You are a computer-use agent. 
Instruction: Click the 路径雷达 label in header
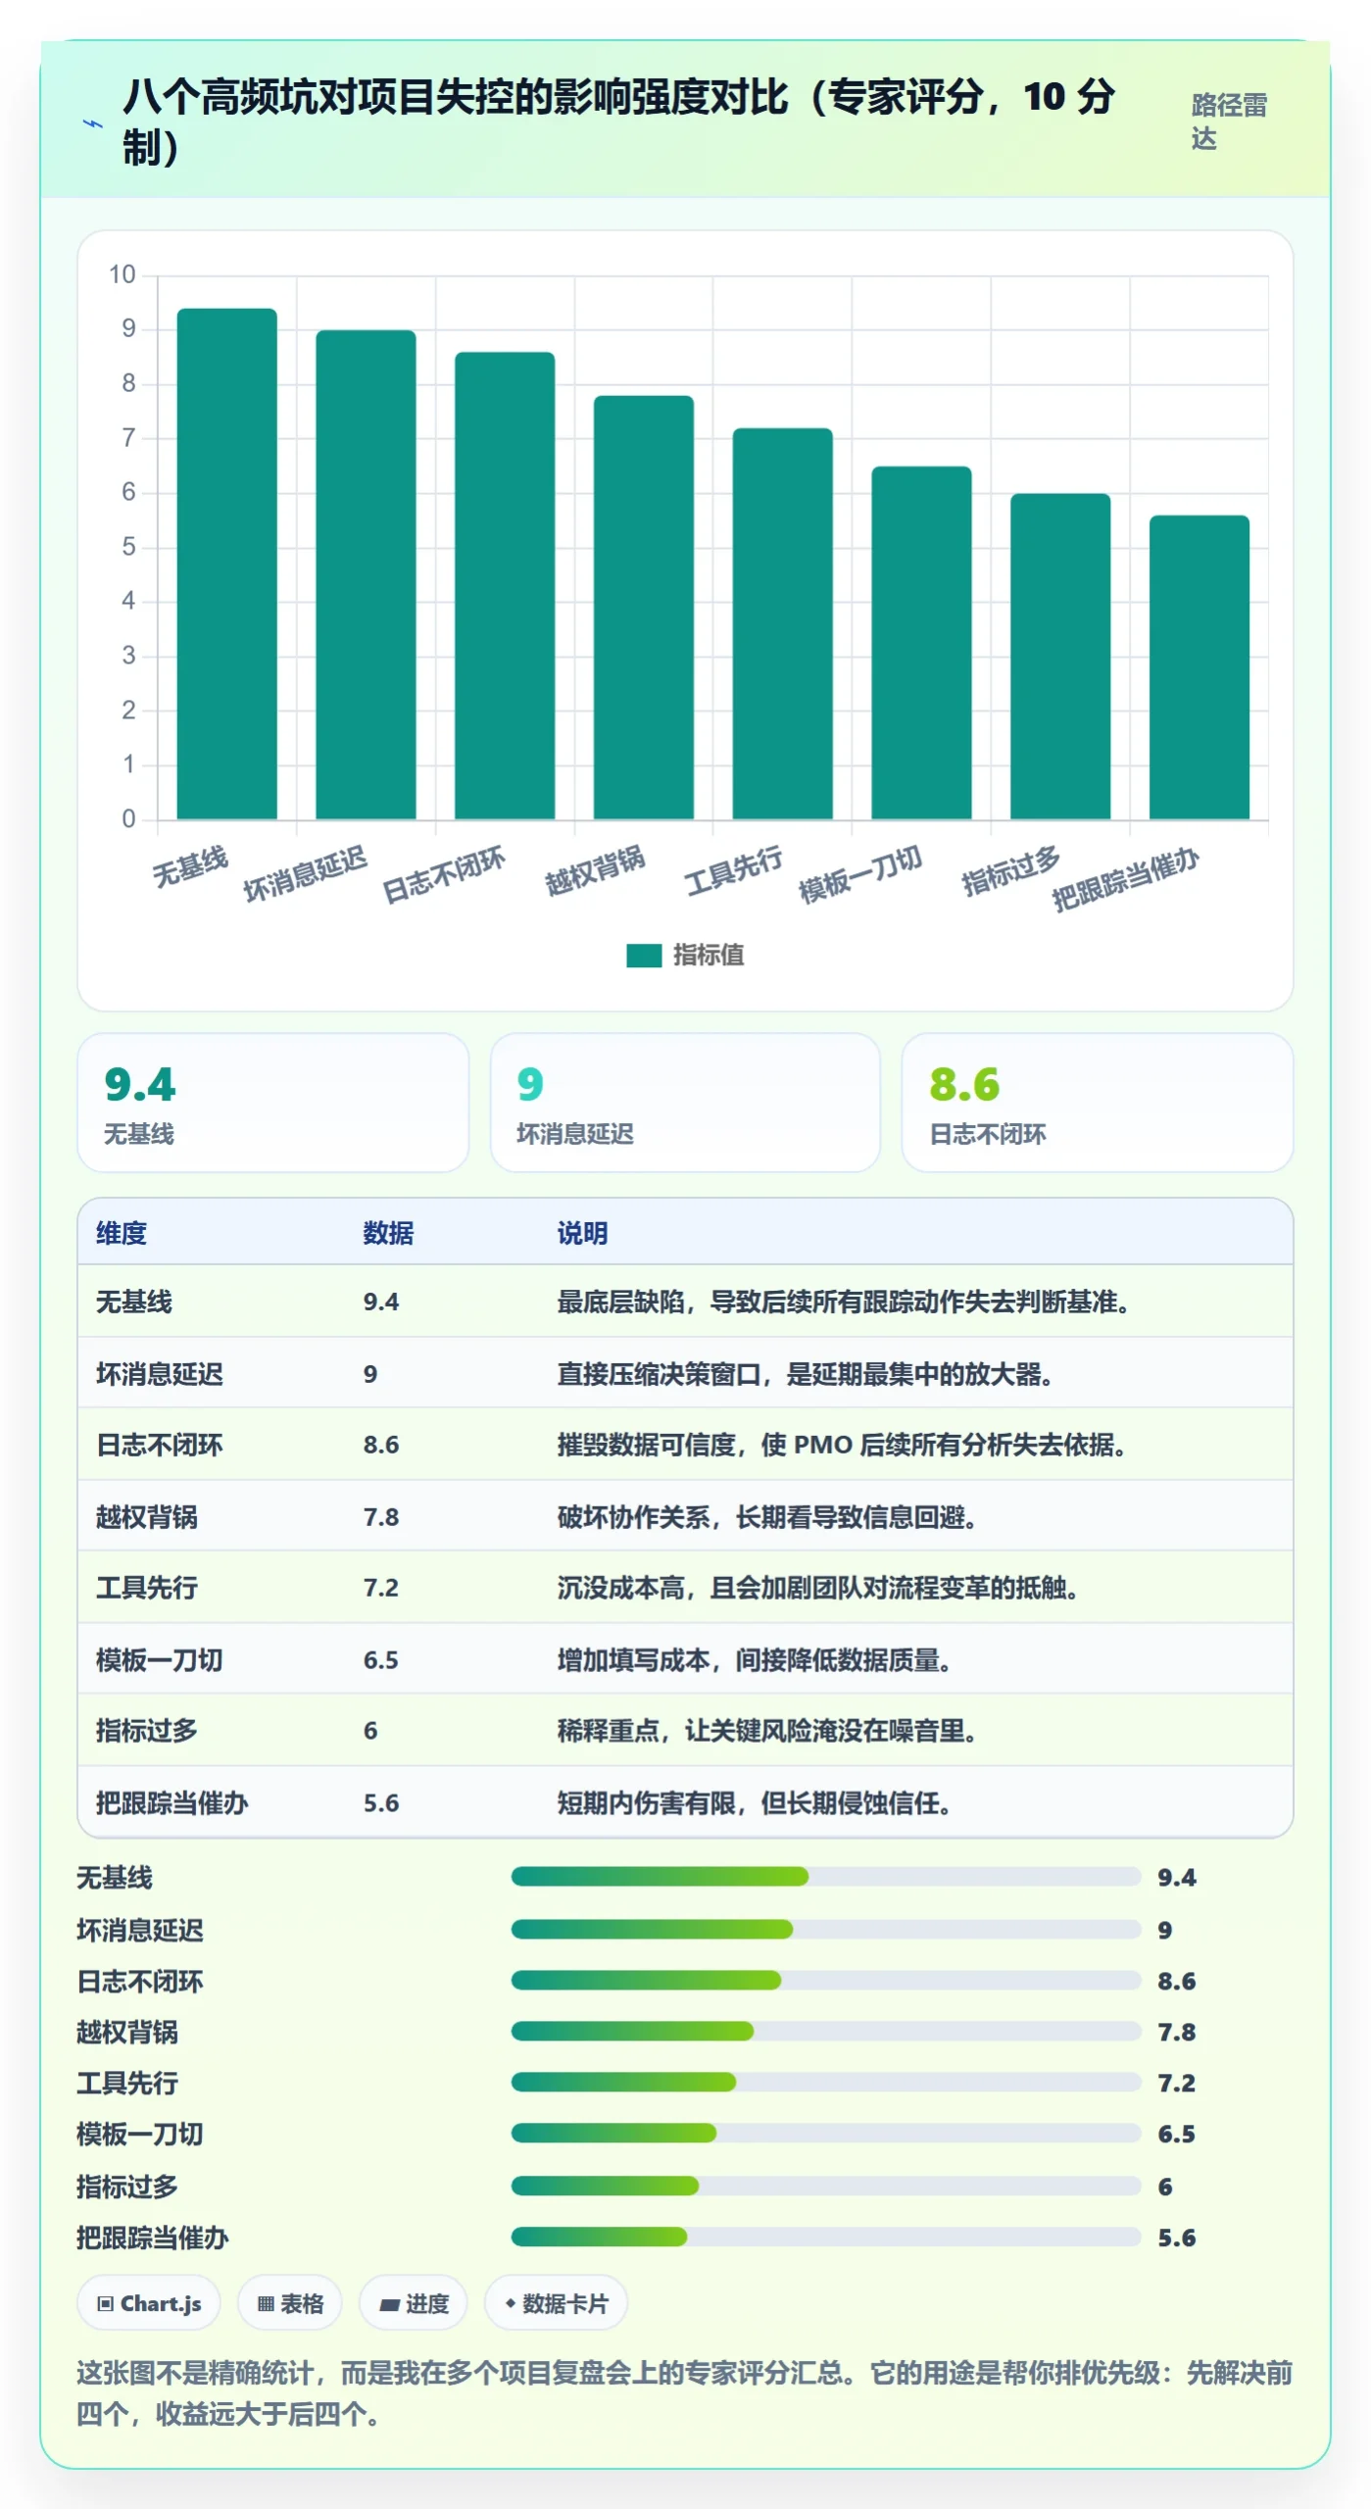[x=1229, y=122]
